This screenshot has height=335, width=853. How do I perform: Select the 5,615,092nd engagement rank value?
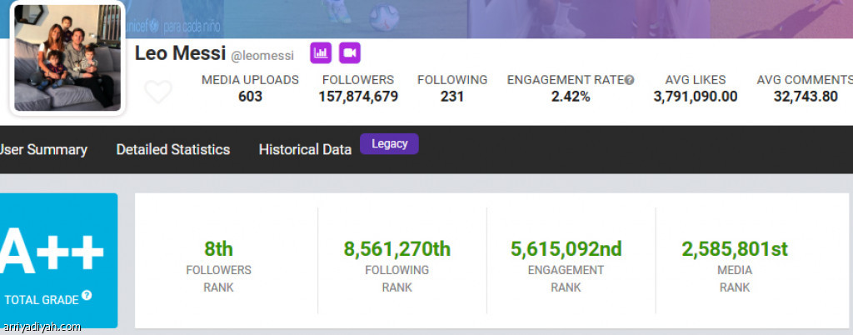566,249
